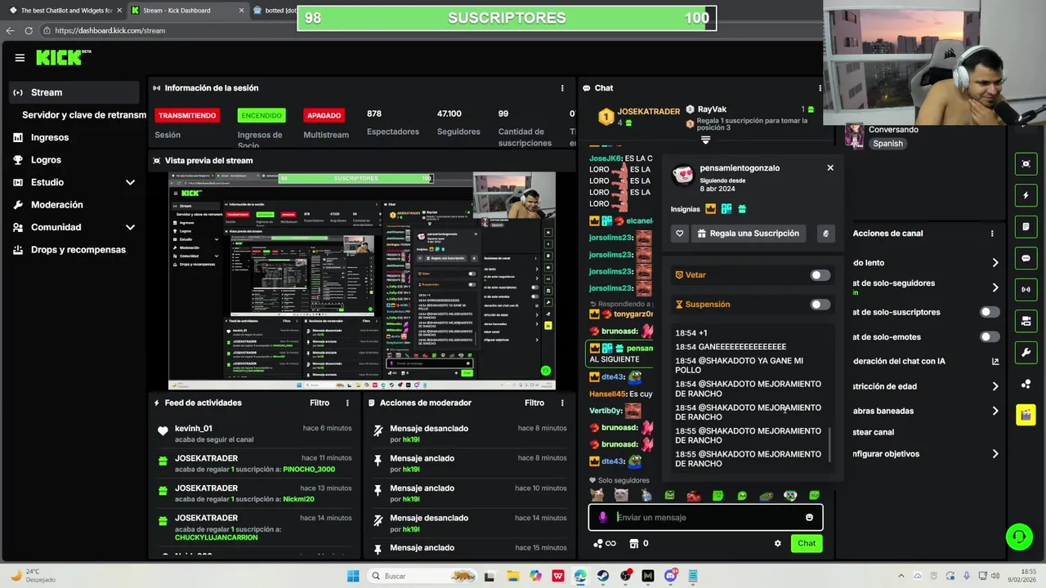Click hostear canal action
The image size is (1046, 588).
874,432
